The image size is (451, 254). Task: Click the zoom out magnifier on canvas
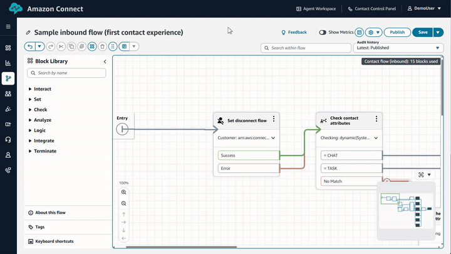pyautogui.click(x=123, y=203)
